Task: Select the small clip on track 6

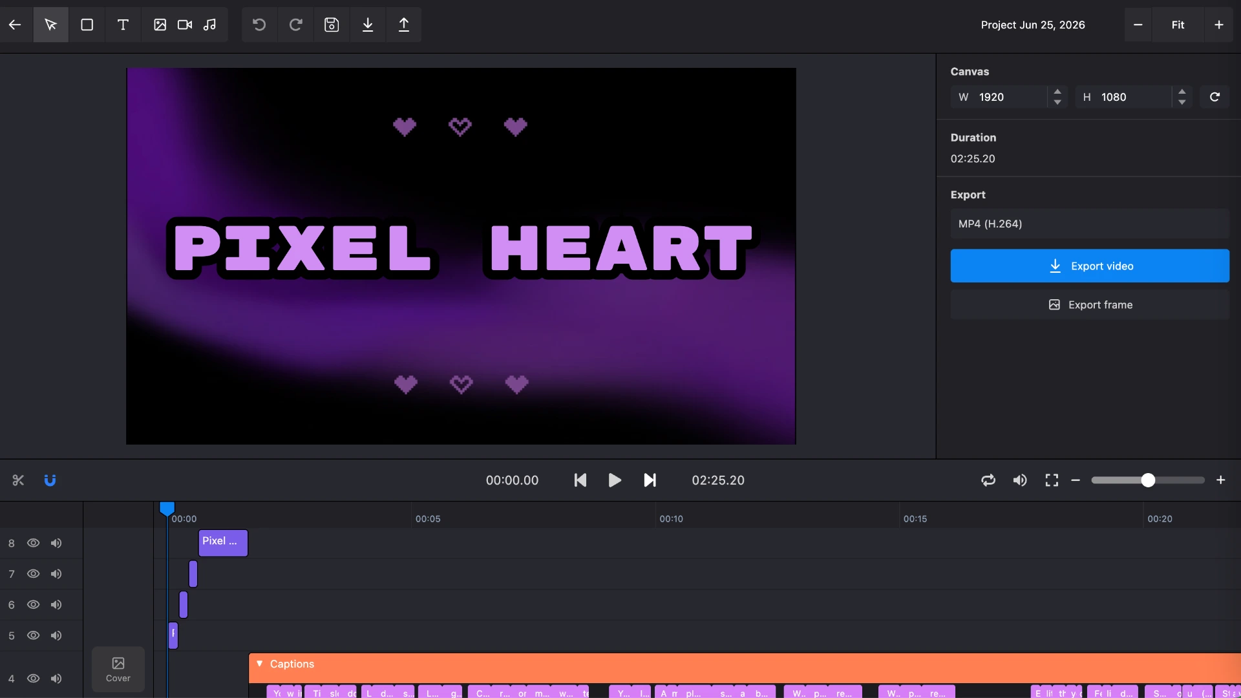Action: (x=184, y=605)
